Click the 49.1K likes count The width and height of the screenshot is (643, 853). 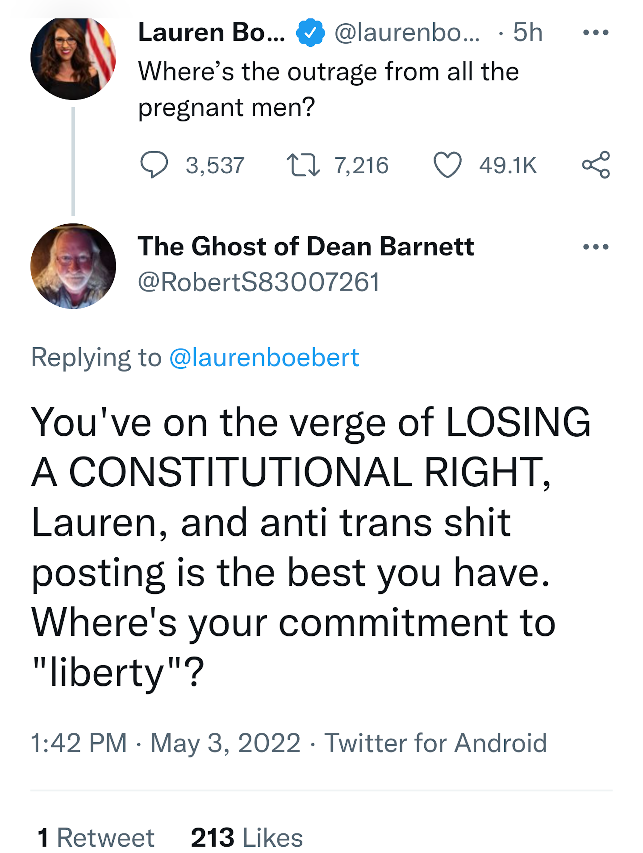tap(508, 165)
